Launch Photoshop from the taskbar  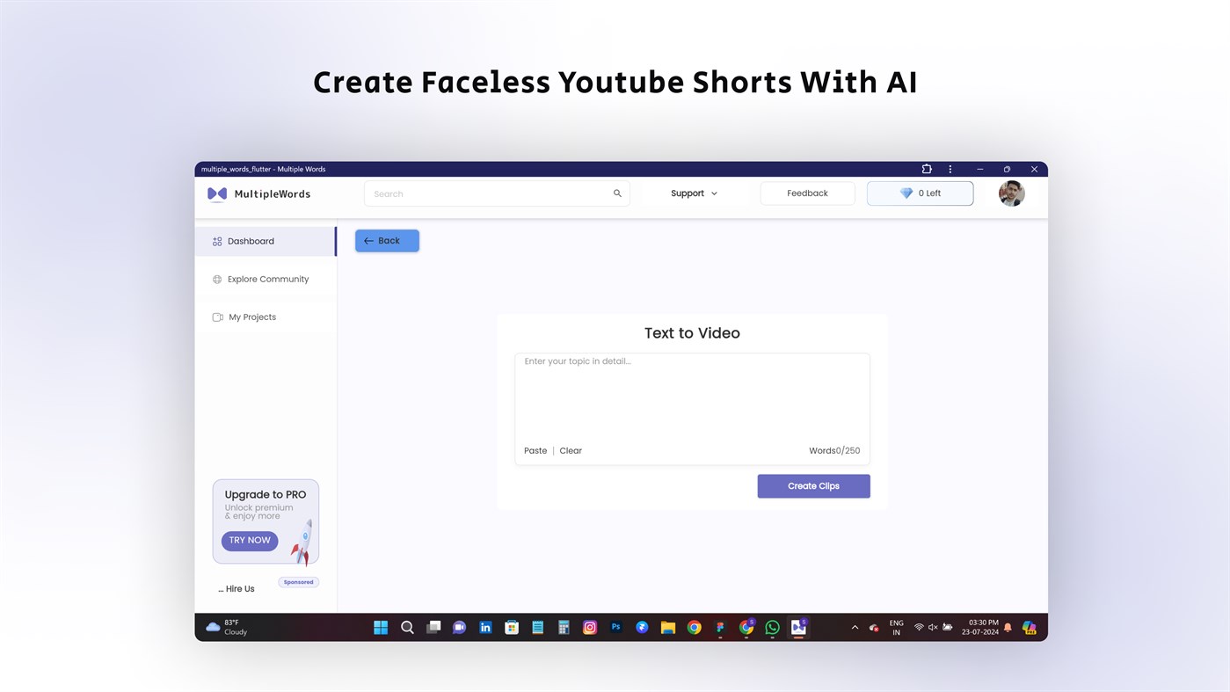tap(615, 627)
